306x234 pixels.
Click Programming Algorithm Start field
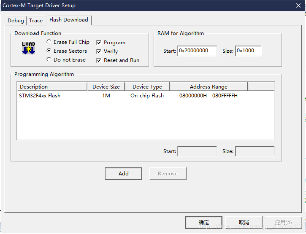click(197, 151)
